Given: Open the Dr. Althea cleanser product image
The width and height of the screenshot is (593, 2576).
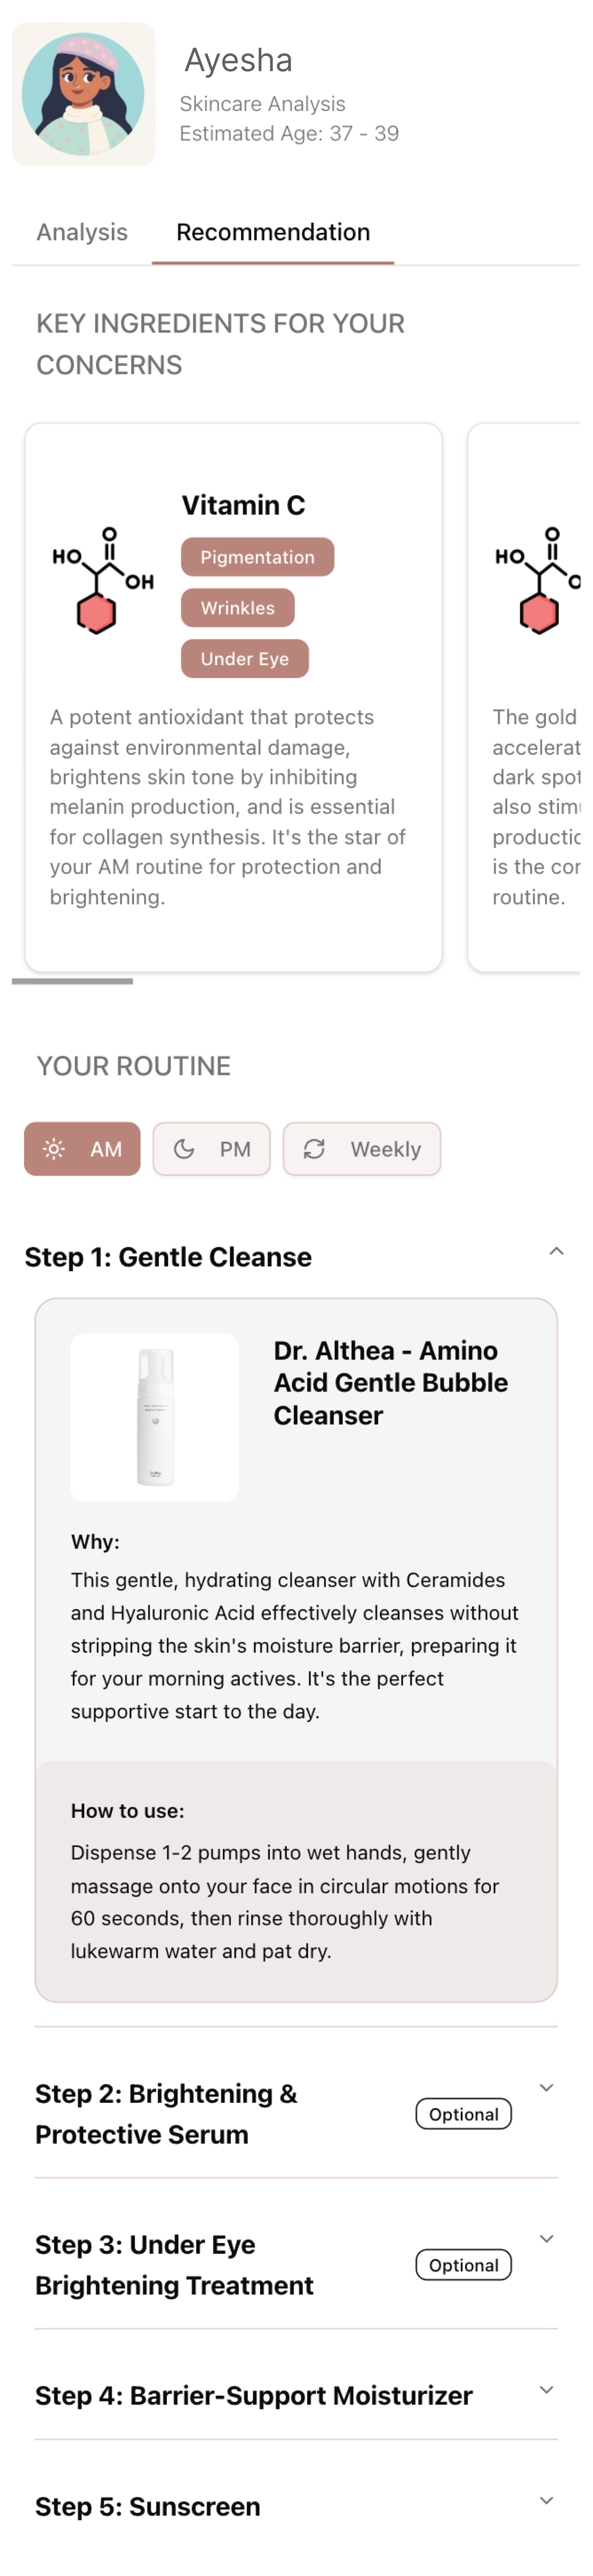Looking at the screenshot, I should point(155,1416).
